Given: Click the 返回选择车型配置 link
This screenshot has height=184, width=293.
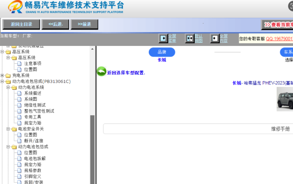Looking at the screenshot, I should [126, 73].
